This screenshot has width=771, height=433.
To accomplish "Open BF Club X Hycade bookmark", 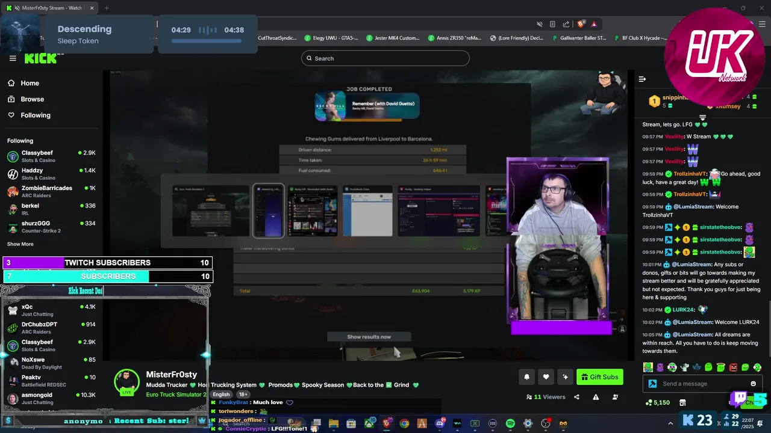I will (x=640, y=38).
